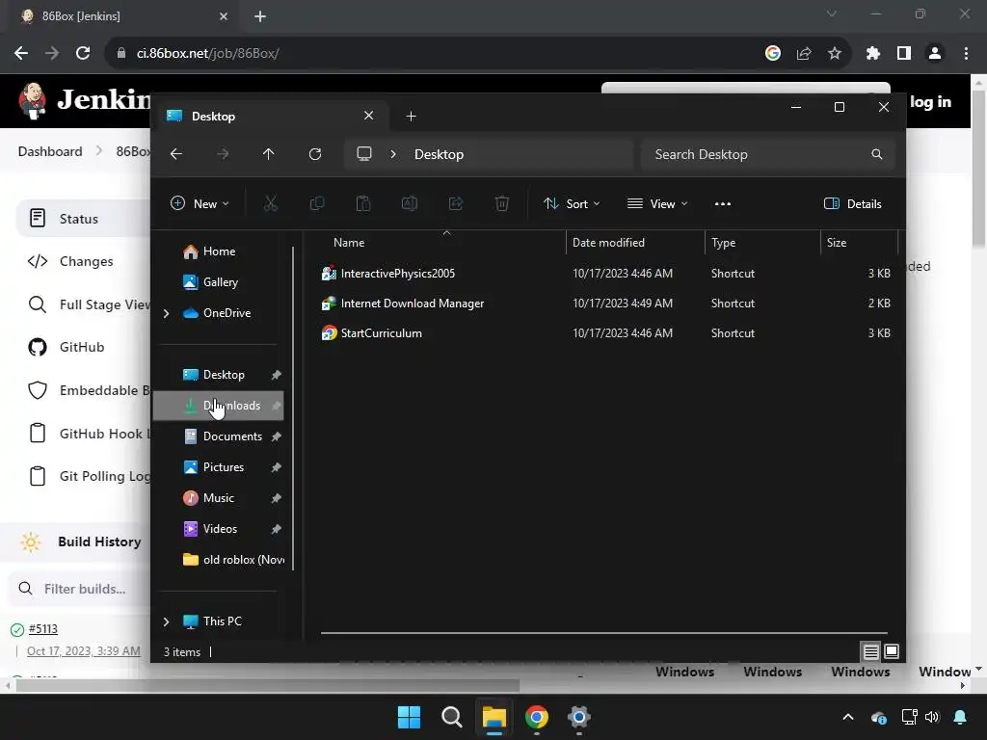Reload the Chrome page
The image size is (987, 740).
(83, 54)
